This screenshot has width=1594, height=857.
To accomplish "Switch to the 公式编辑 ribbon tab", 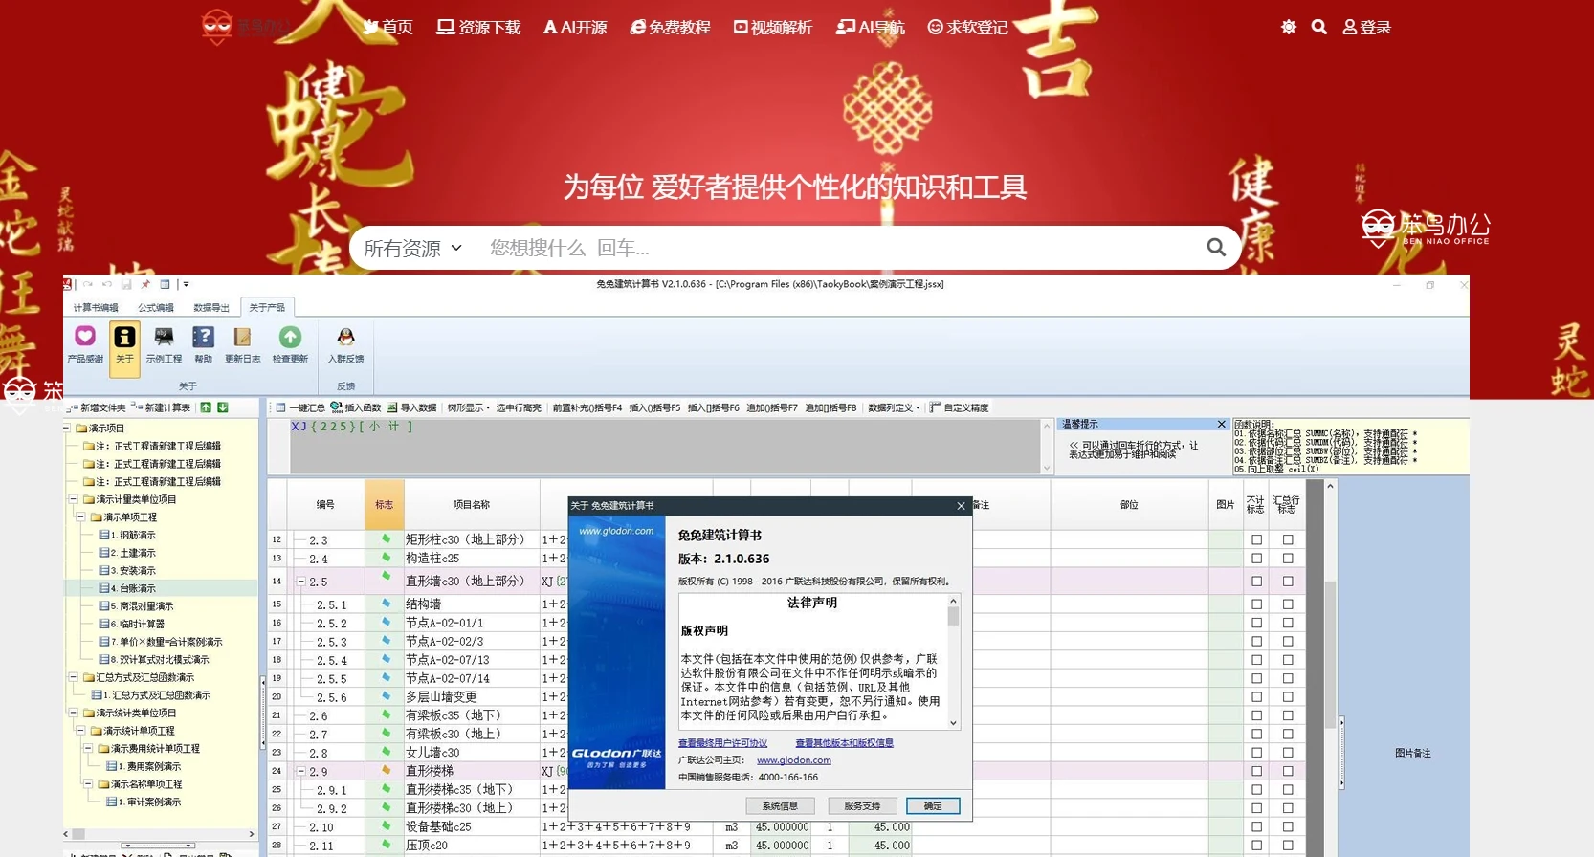I will (155, 308).
